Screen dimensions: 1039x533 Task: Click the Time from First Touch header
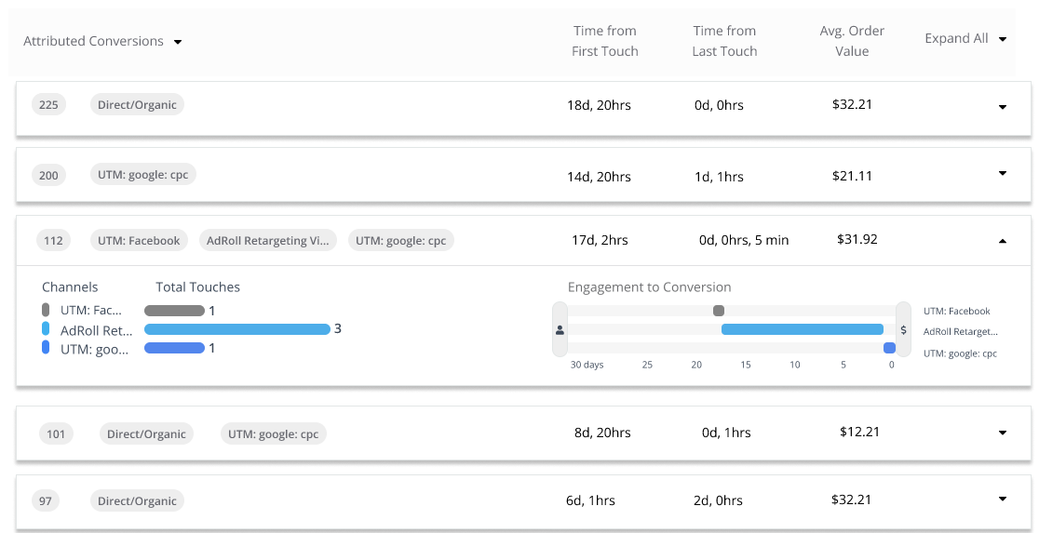(605, 41)
